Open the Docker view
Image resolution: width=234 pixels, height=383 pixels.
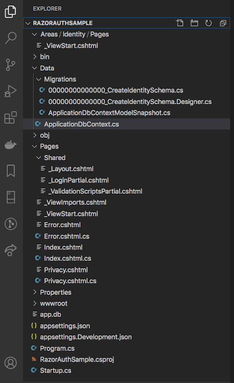(x=11, y=145)
